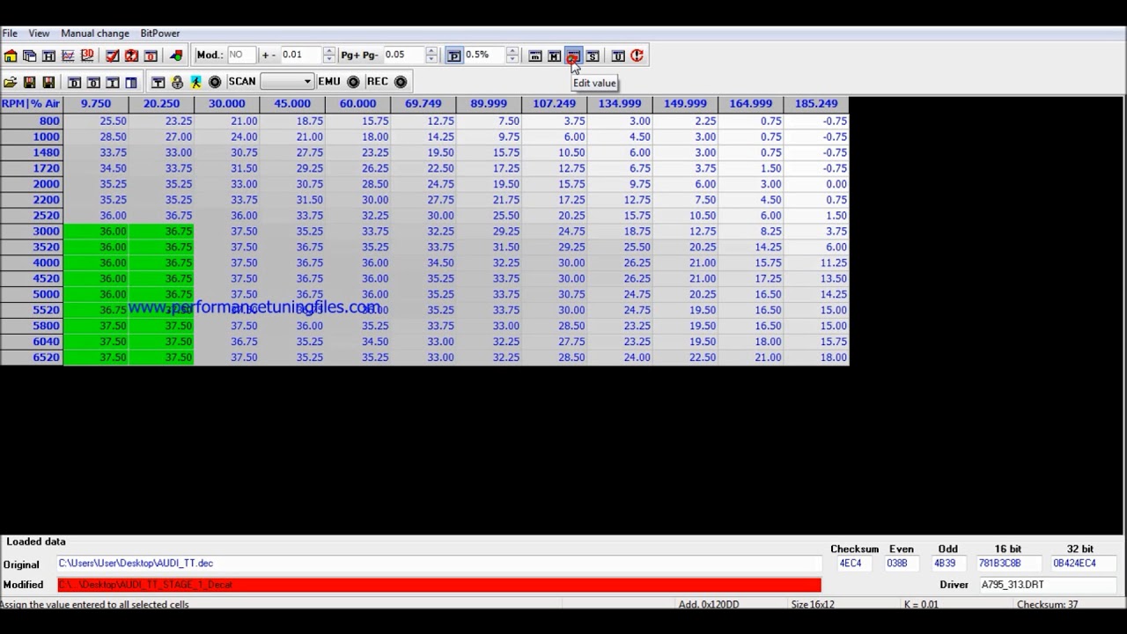1127x634 pixels.
Task: Click the Original file path field
Action: coord(438,564)
